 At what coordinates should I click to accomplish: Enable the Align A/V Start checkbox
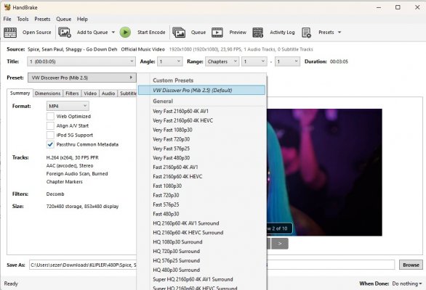[x=50, y=125]
